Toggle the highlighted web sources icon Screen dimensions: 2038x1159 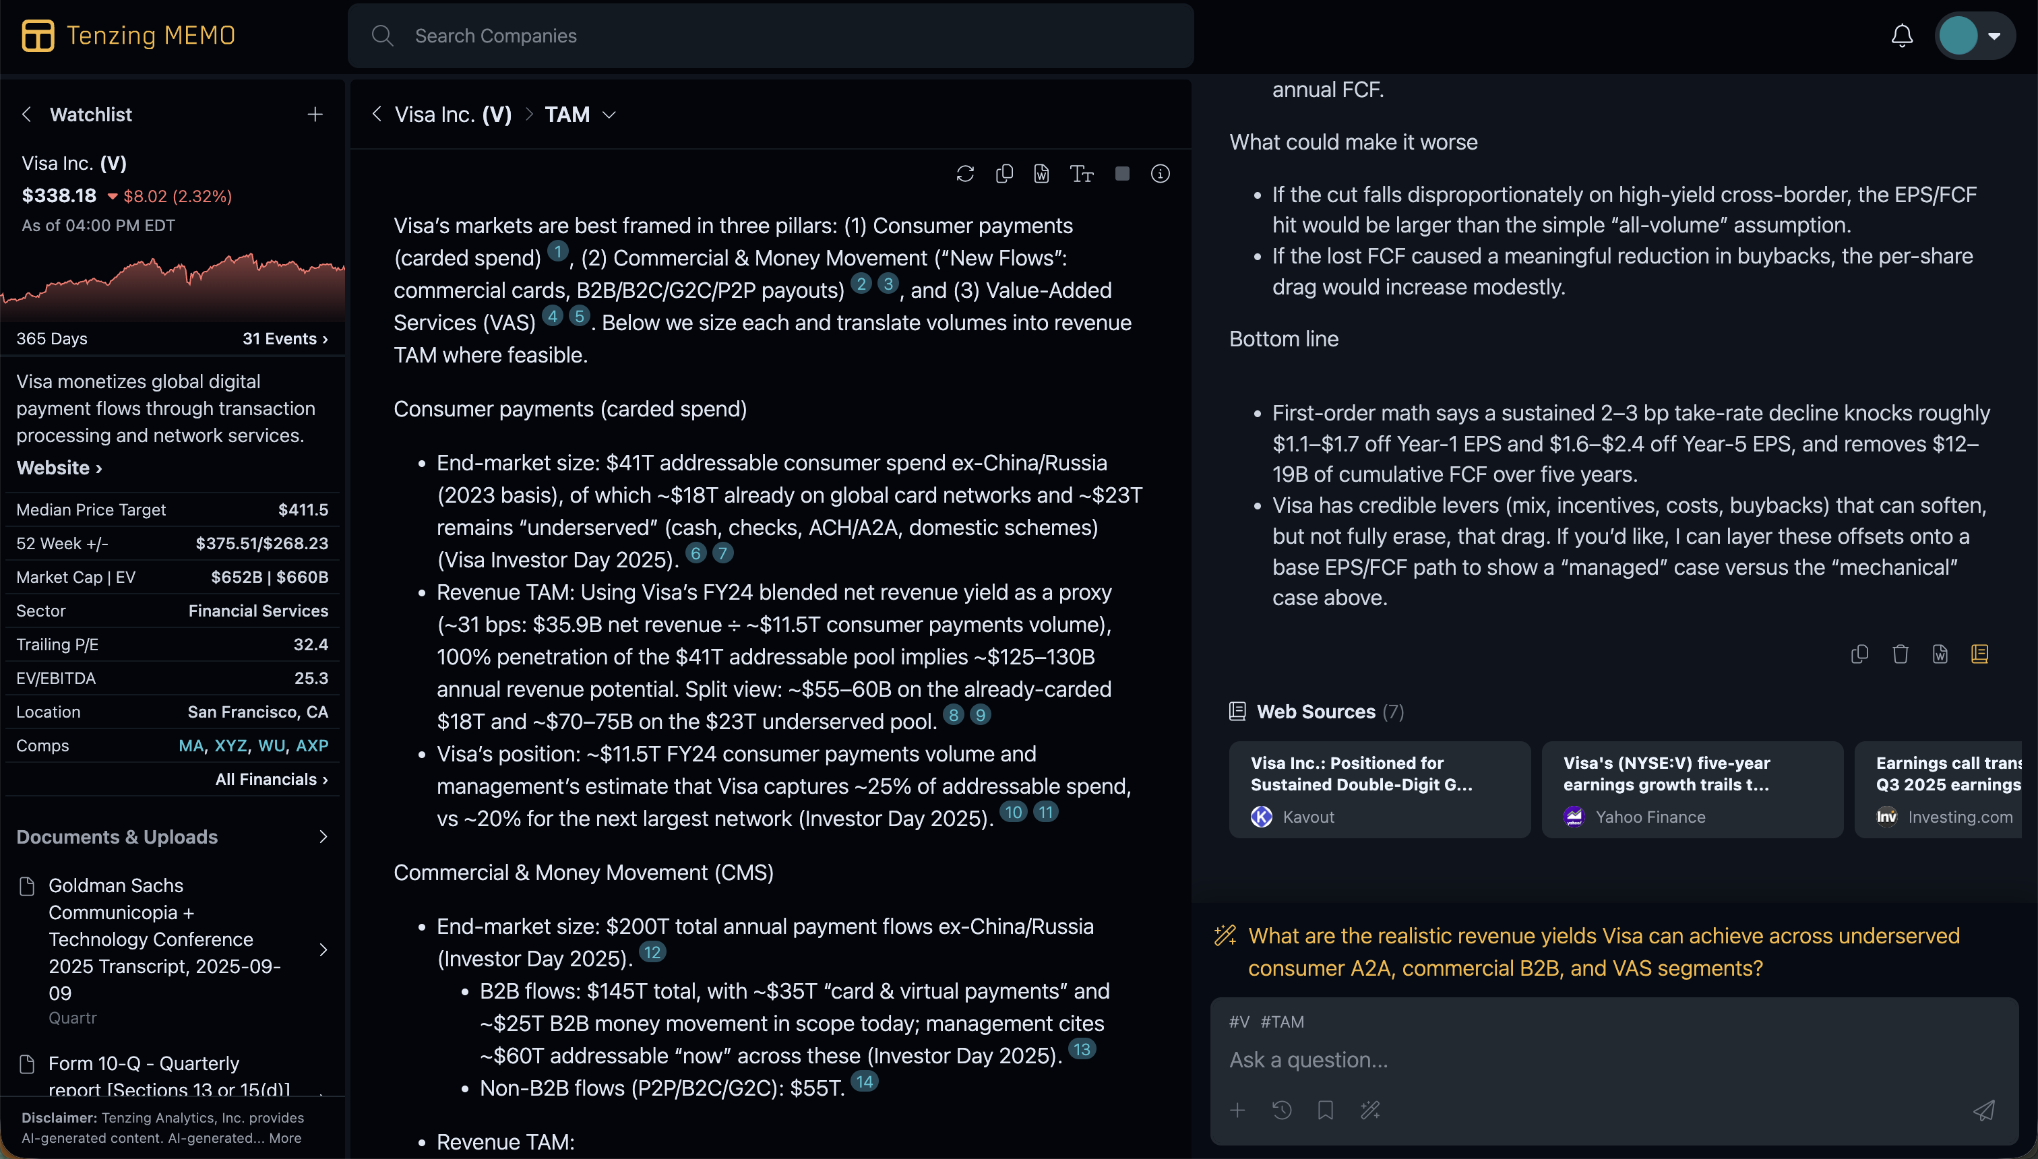coord(1980,654)
